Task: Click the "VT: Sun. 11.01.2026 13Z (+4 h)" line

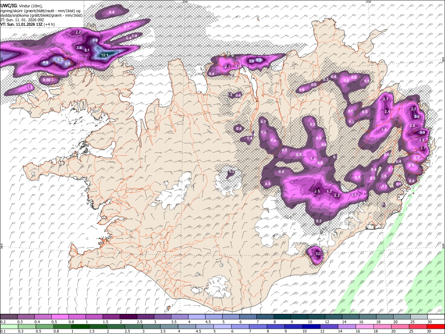Action: coord(27,24)
